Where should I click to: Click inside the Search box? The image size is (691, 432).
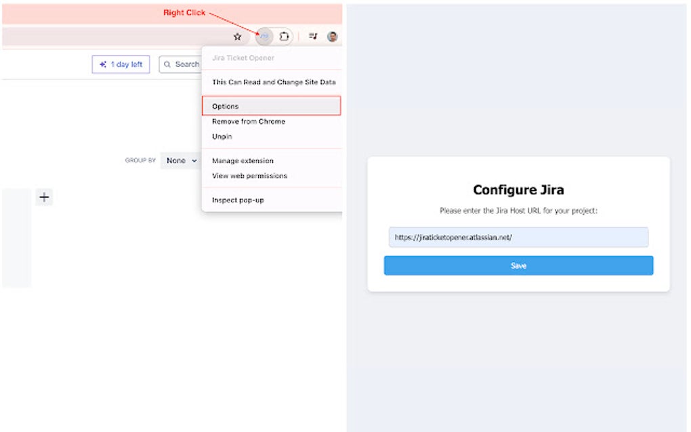(186, 64)
